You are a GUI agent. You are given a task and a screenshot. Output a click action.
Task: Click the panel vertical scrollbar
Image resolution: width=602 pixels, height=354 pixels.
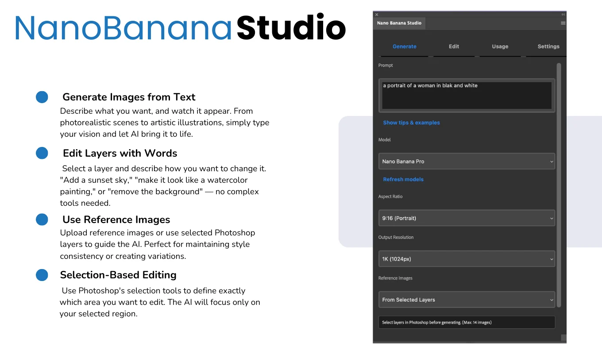(559, 185)
